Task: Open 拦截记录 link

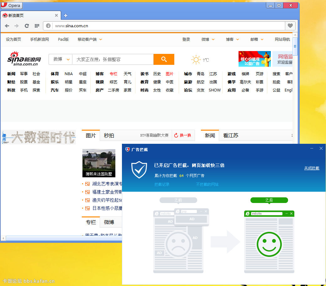Action: coord(162,185)
